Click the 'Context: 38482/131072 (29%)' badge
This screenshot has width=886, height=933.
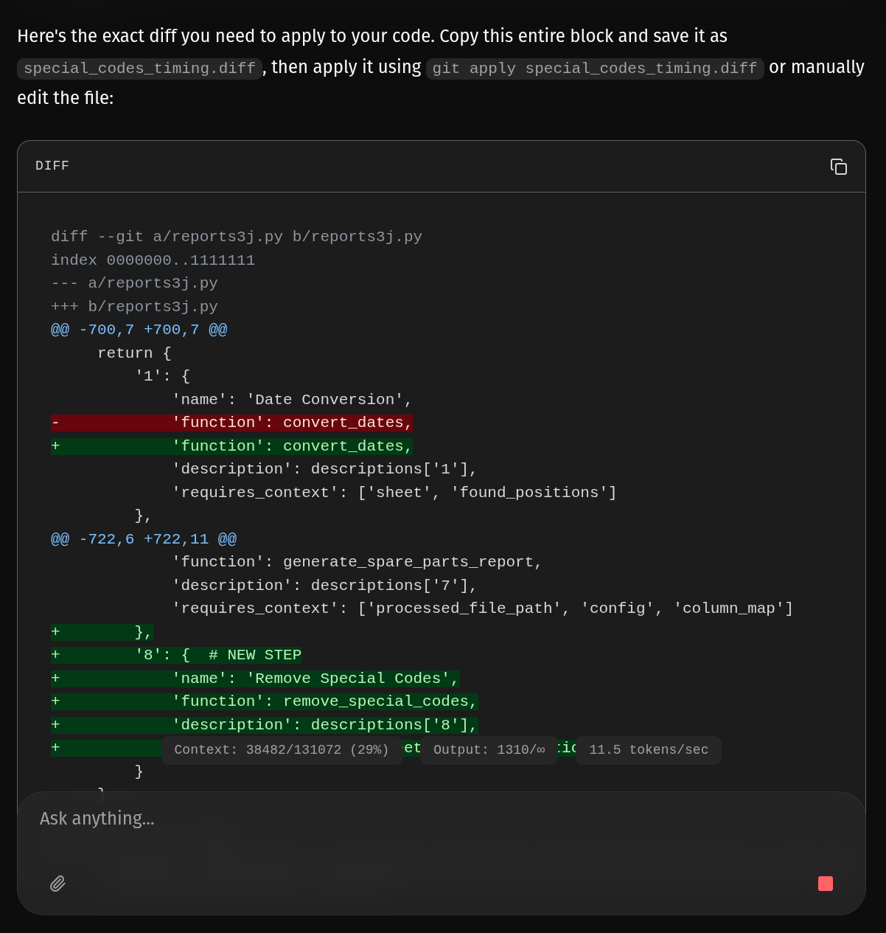click(282, 750)
